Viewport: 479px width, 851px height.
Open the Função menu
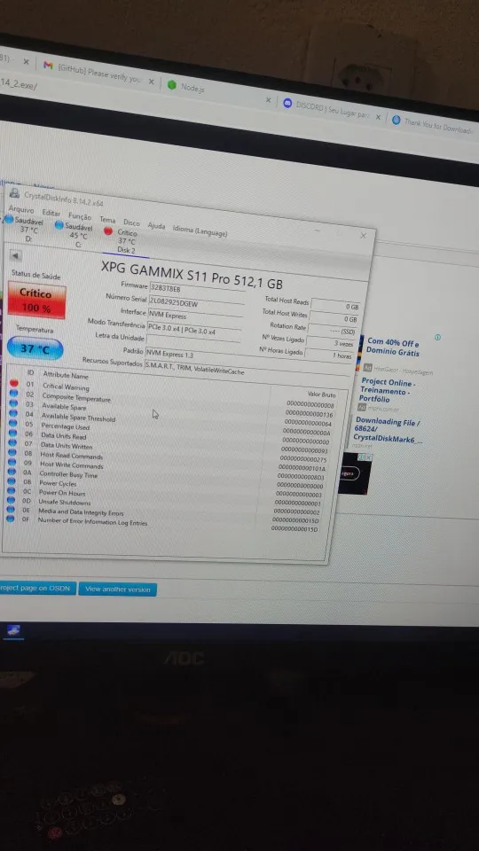click(x=80, y=216)
